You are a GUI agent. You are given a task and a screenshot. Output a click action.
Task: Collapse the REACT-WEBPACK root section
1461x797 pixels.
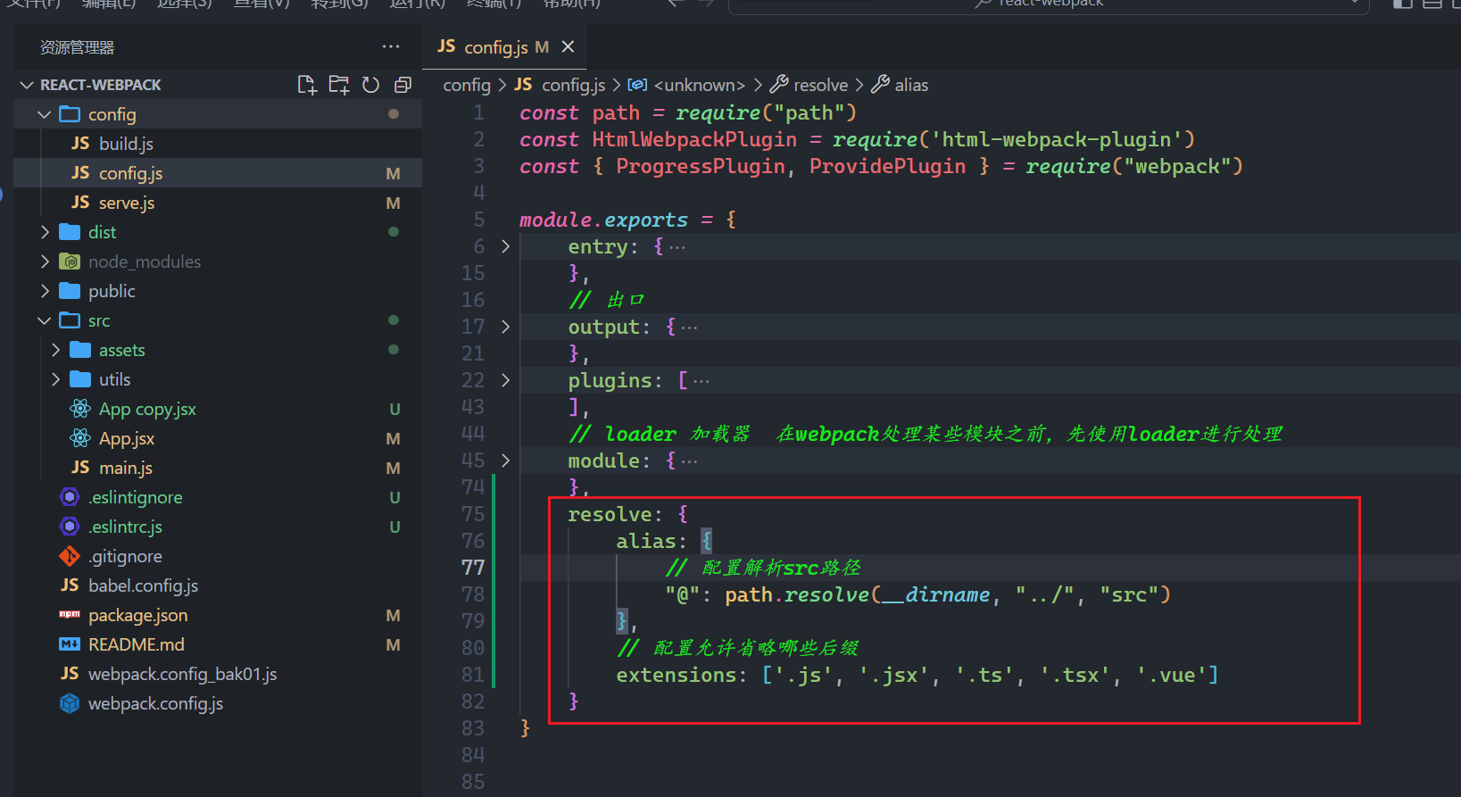pos(25,85)
